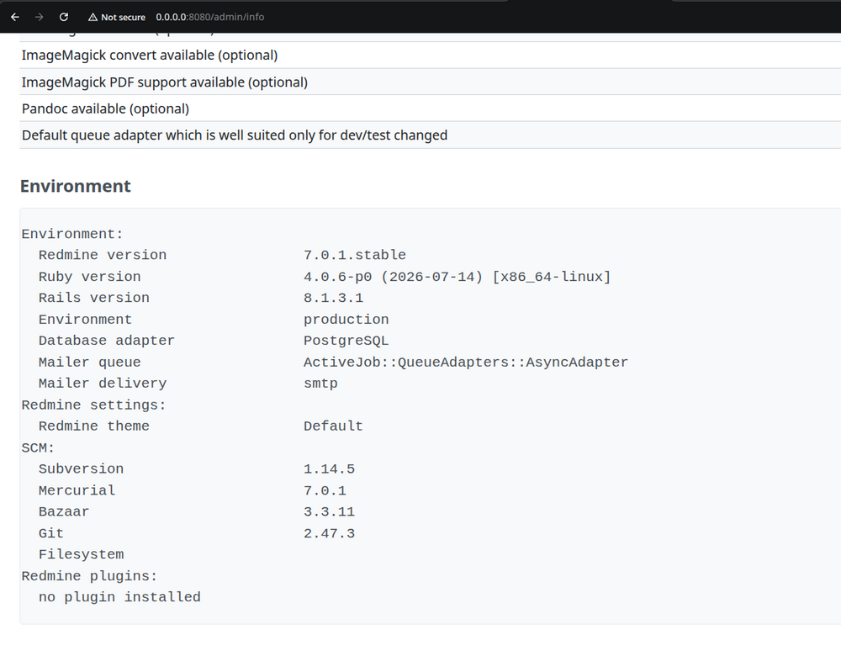Click the 'Filesystem' entry

[81, 554]
